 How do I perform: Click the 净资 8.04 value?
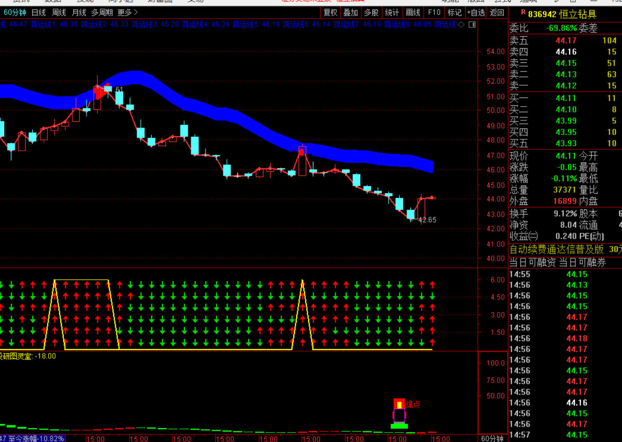(568, 225)
